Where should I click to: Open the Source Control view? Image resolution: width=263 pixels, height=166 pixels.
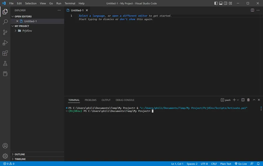[x=5, y=32]
